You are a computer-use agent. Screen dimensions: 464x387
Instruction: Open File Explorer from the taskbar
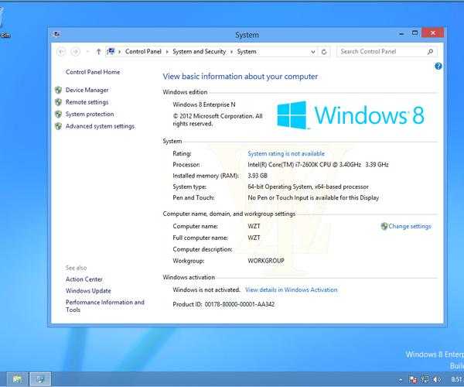(17, 379)
